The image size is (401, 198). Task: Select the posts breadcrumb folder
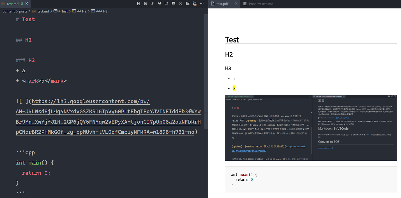pos(23,11)
